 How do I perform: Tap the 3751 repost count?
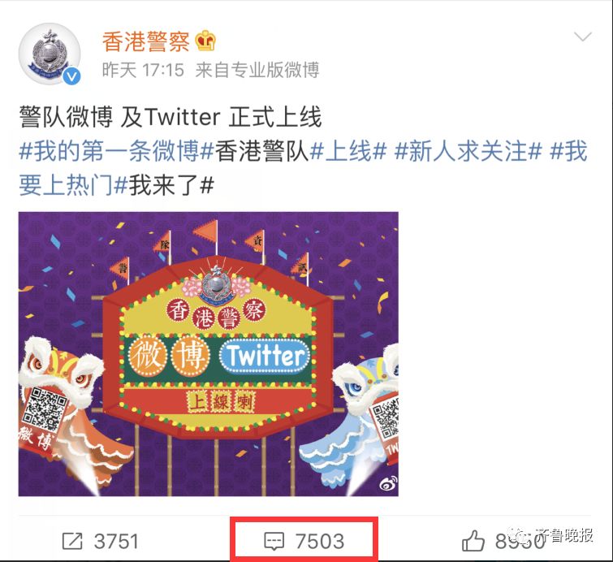point(116,541)
